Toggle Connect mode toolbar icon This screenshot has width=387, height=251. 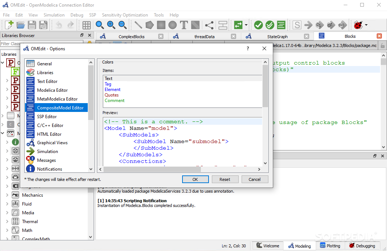(x=209, y=25)
